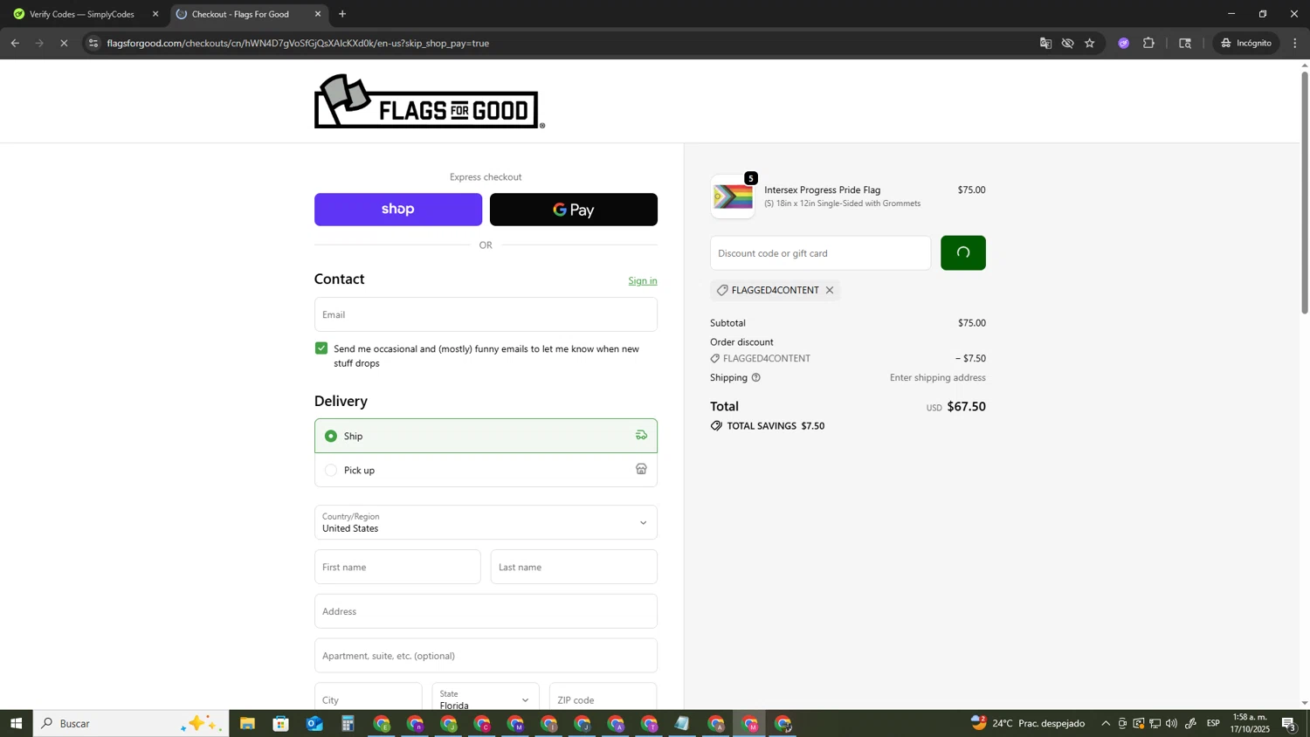Viewport: 1310px width, 737px height.
Task: Click the store pickup icon
Action: 641,469
